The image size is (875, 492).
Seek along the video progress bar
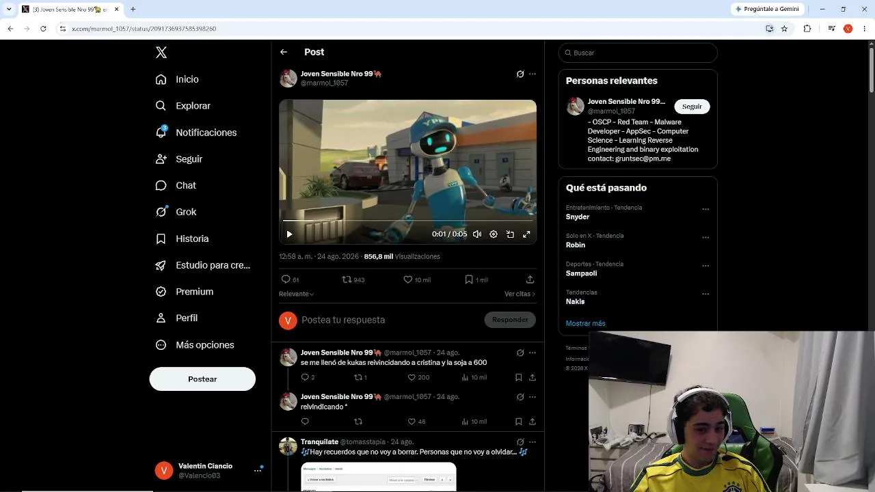tap(407, 221)
